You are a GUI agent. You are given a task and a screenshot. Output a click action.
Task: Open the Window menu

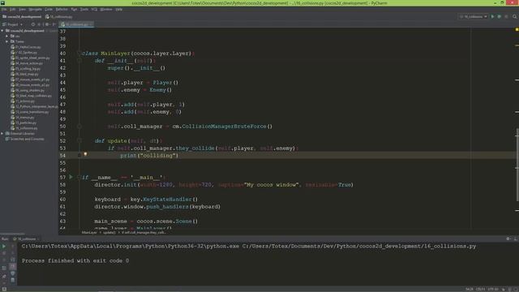[x=106, y=9]
